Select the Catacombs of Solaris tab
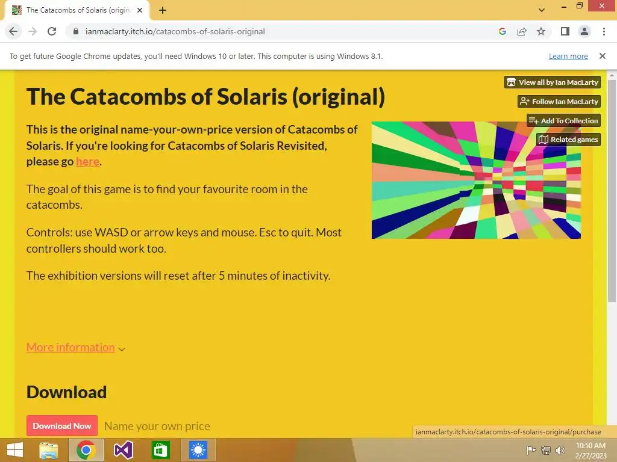Image resolution: width=617 pixels, height=462 pixels. point(77,10)
